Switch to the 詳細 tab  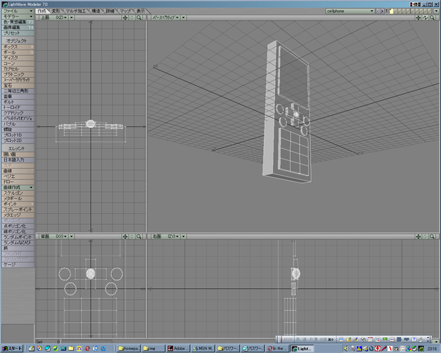110,11
